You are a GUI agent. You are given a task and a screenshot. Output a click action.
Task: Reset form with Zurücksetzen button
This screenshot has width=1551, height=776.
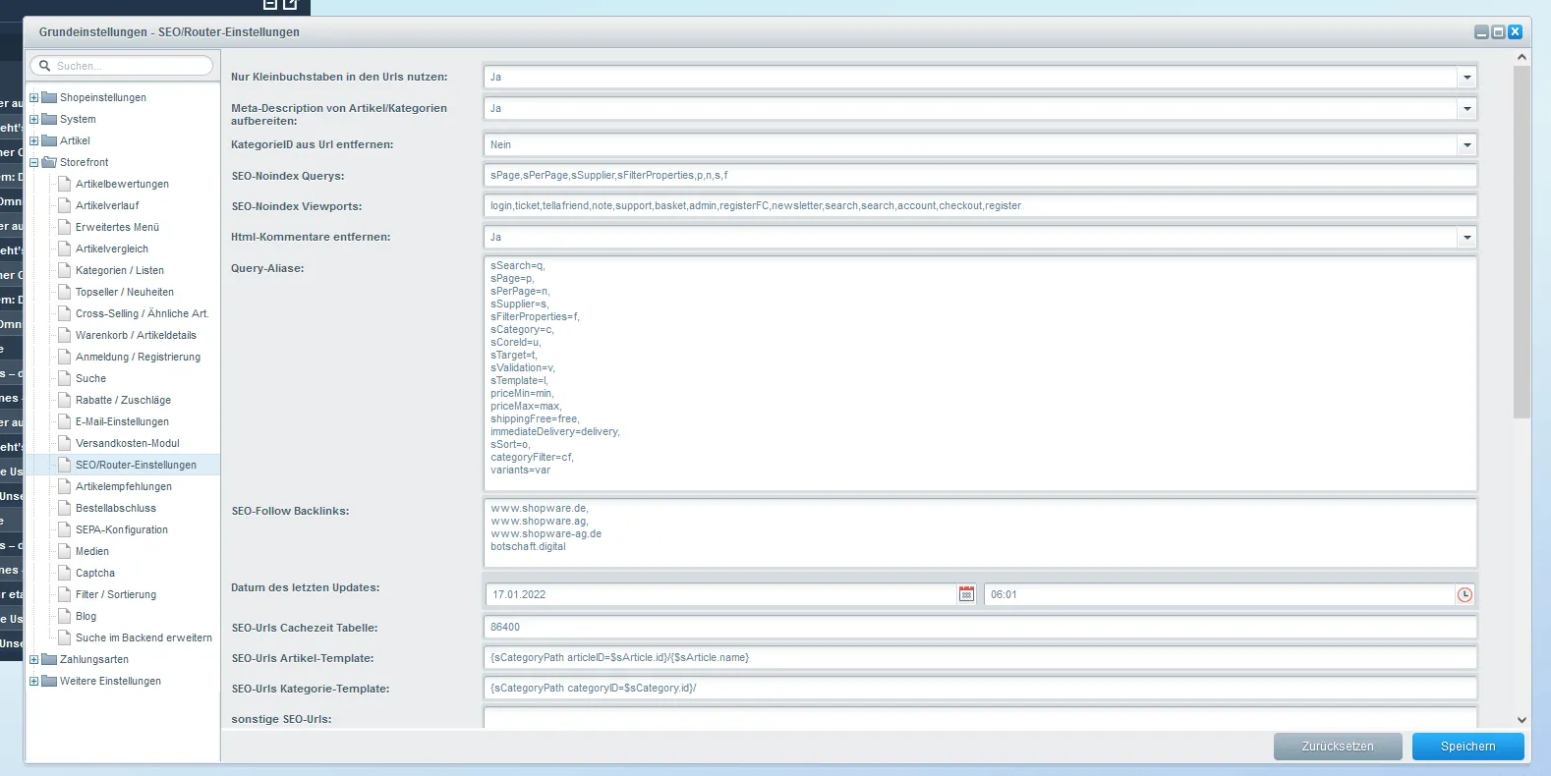pos(1338,747)
